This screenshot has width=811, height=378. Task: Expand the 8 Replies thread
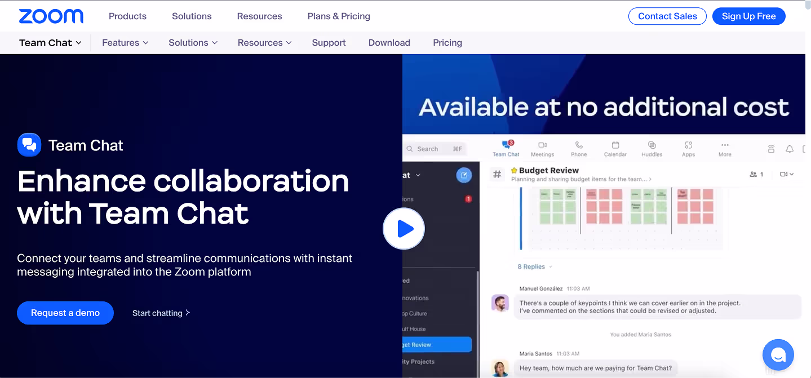[535, 266]
